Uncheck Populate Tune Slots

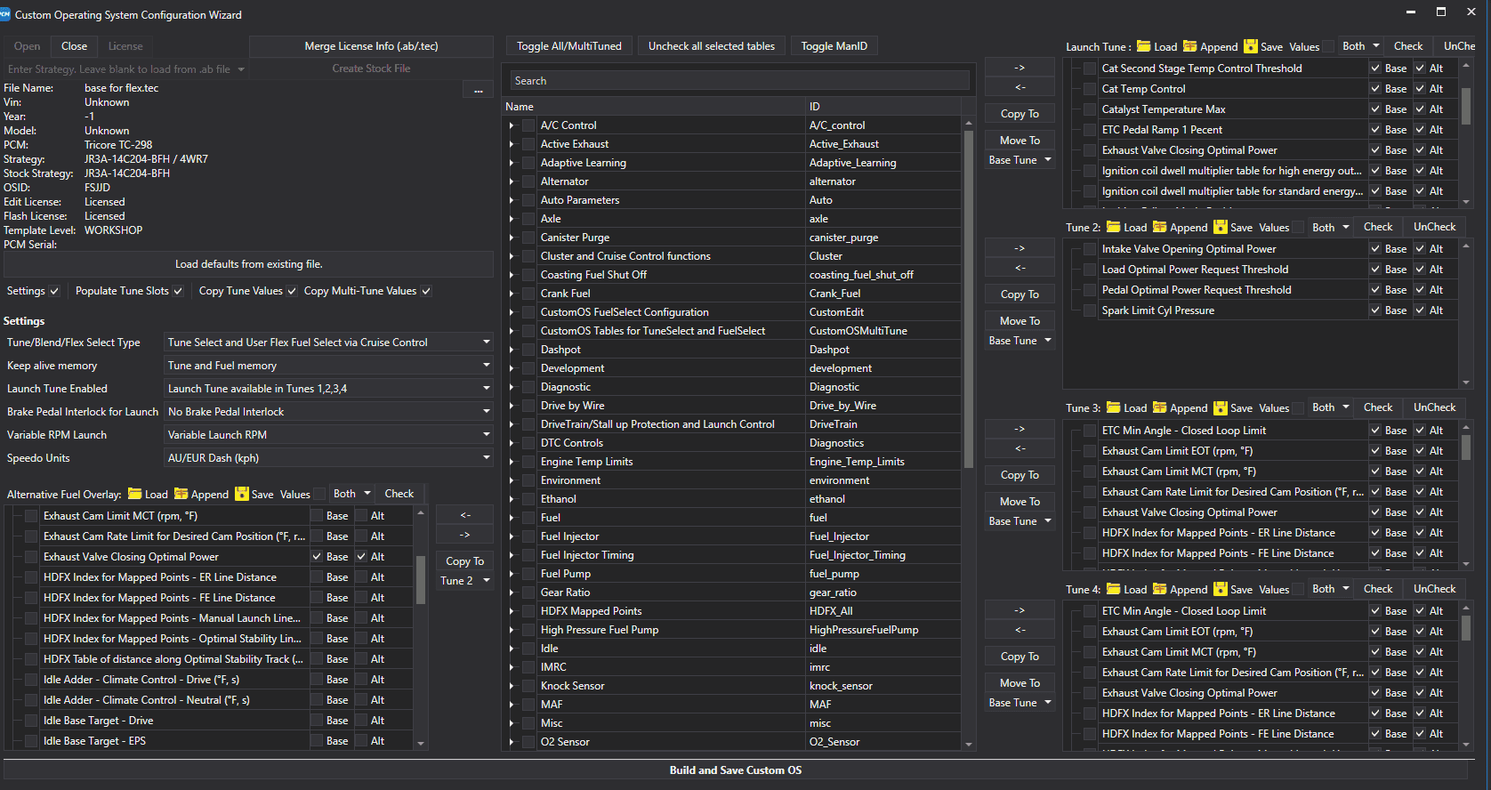coord(178,291)
